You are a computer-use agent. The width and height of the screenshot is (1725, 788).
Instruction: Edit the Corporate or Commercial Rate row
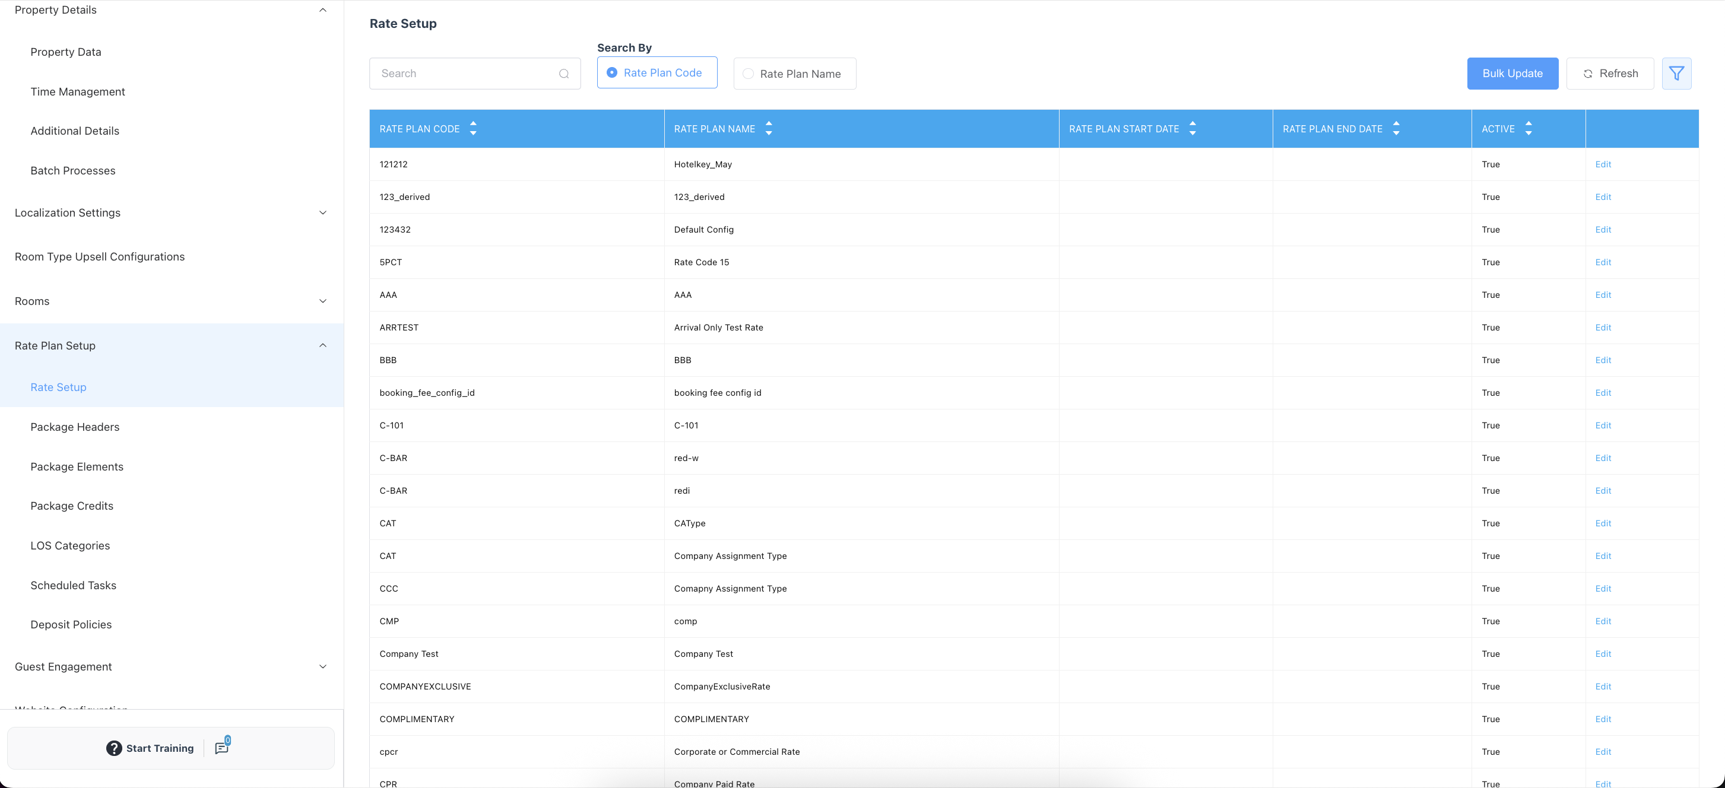[1603, 752]
